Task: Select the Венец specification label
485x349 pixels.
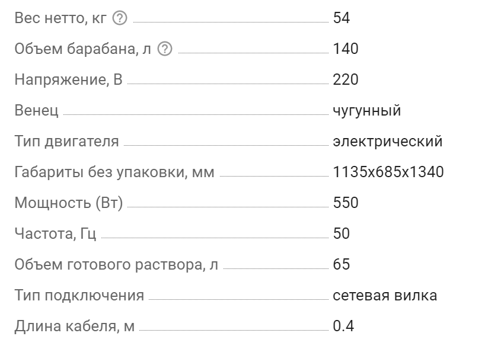Action: (x=37, y=111)
